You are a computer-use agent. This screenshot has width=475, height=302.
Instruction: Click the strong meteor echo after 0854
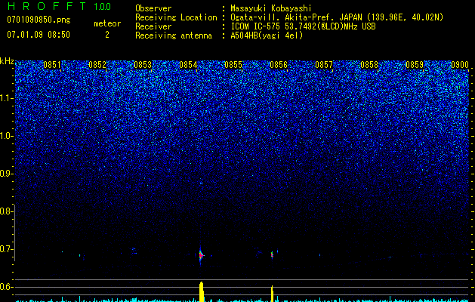pyautogui.click(x=201, y=254)
